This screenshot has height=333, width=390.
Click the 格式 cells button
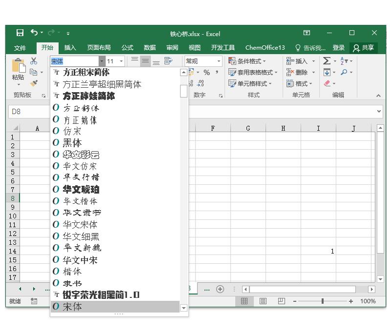pyautogui.click(x=299, y=84)
